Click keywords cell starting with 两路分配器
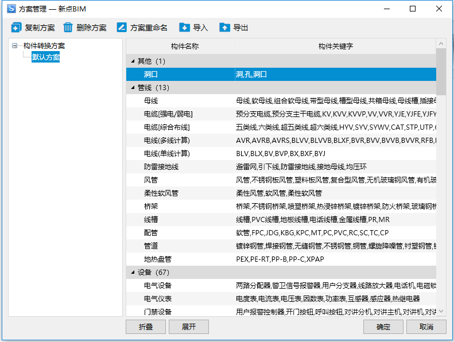Image resolution: width=454 pixels, height=342 pixels. coord(336,286)
